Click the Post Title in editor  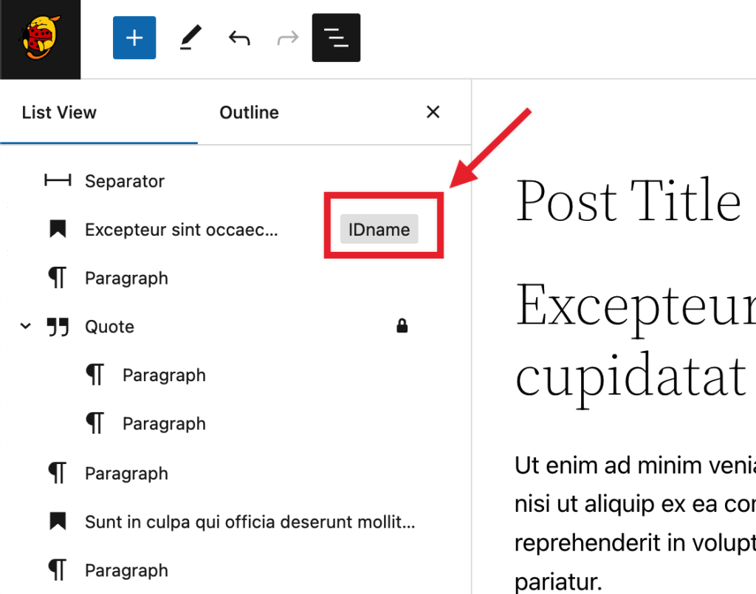point(628,200)
